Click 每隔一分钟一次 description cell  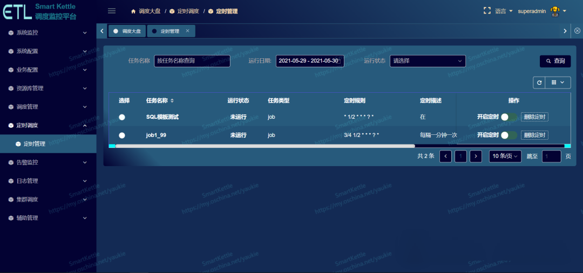click(x=438, y=135)
